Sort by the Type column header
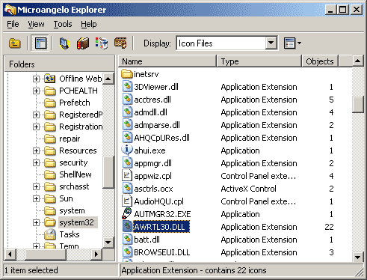The width and height of the screenshot is (367, 280). 259,61
